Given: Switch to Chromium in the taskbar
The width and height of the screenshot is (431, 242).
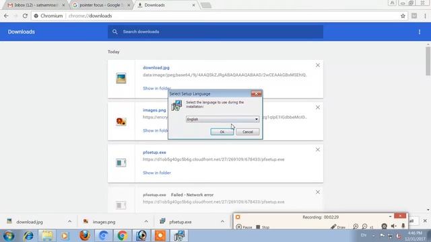Looking at the screenshot, I should coord(103,236).
